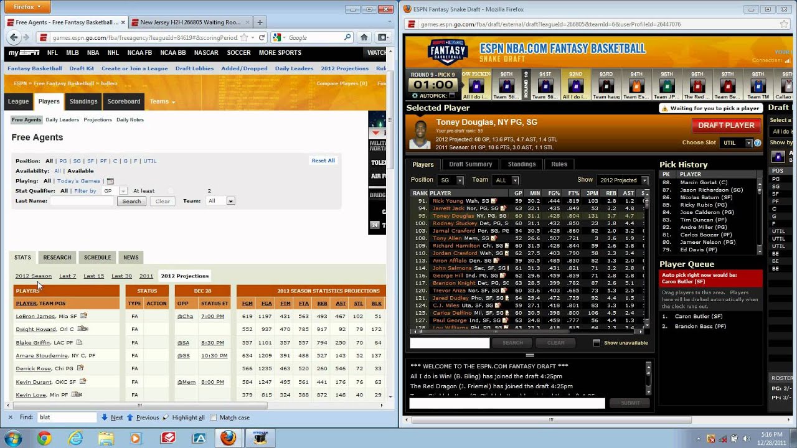
Task: Close the Find bar
Action: (10, 418)
